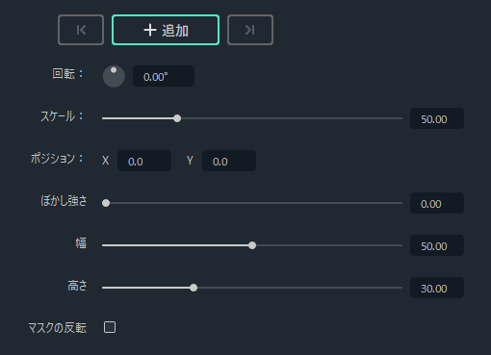
Task: Click the 高さ height slider handle
Action: 194,288
